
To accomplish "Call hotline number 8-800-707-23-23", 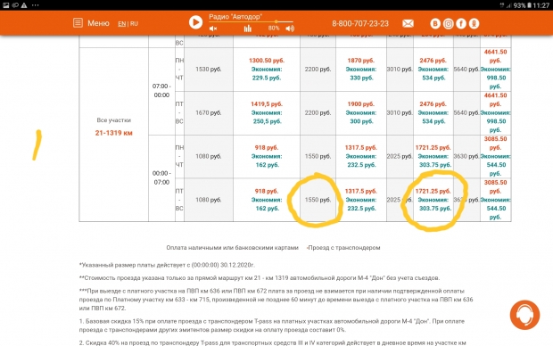I will click(360, 23).
